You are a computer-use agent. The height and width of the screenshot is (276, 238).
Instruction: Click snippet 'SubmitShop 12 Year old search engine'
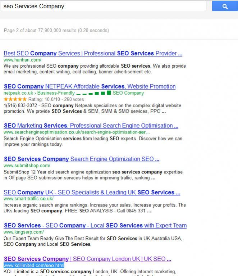point(93,175)
